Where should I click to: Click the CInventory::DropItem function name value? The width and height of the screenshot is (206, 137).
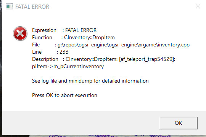point(89,38)
